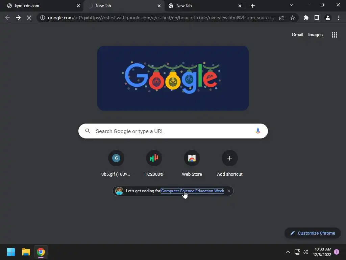
Task: Open a new tab with plus button
Action: (253, 6)
